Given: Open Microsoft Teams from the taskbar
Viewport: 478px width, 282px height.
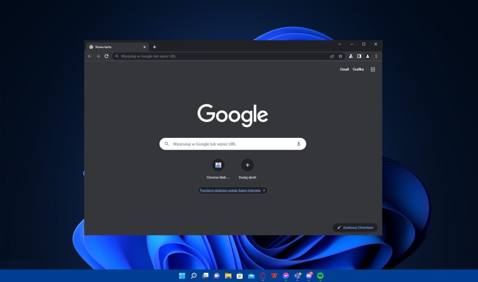Looking at the screenshot, I should coord(297,275).
